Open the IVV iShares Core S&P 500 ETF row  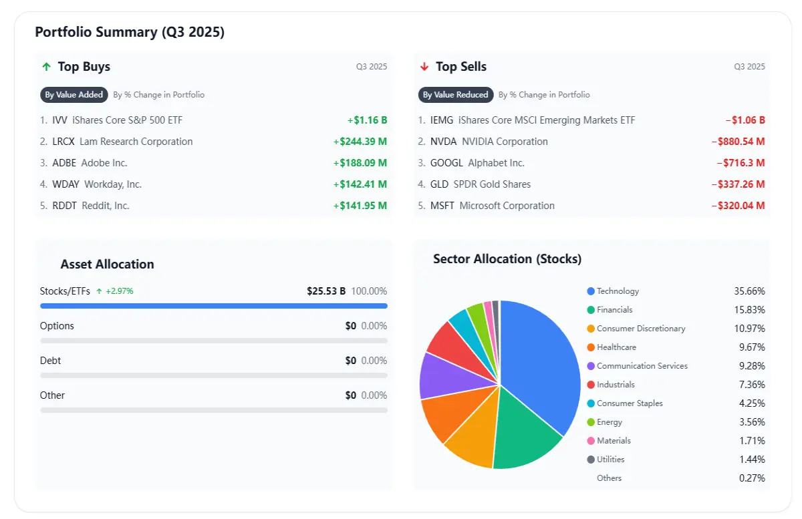(x=214, y=120)
